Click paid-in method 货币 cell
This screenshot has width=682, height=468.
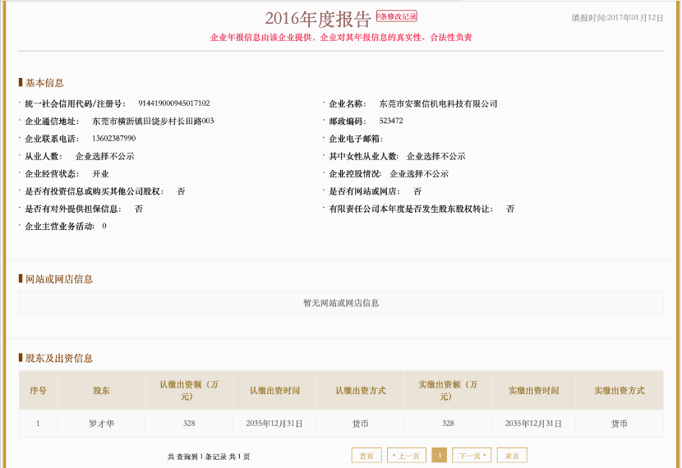(619, 423)
